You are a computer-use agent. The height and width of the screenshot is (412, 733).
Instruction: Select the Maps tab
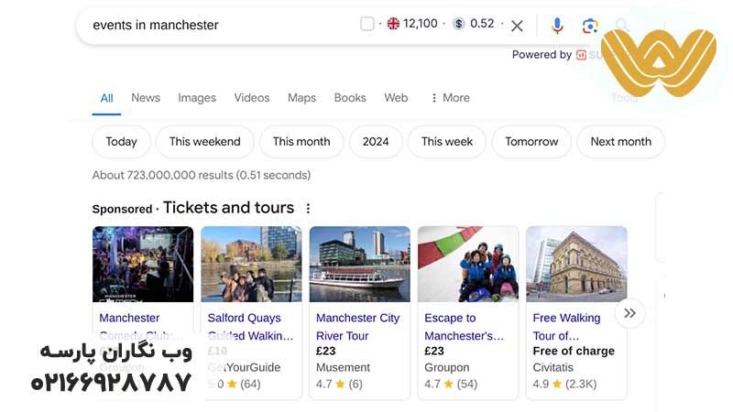[x=301, y=98]
